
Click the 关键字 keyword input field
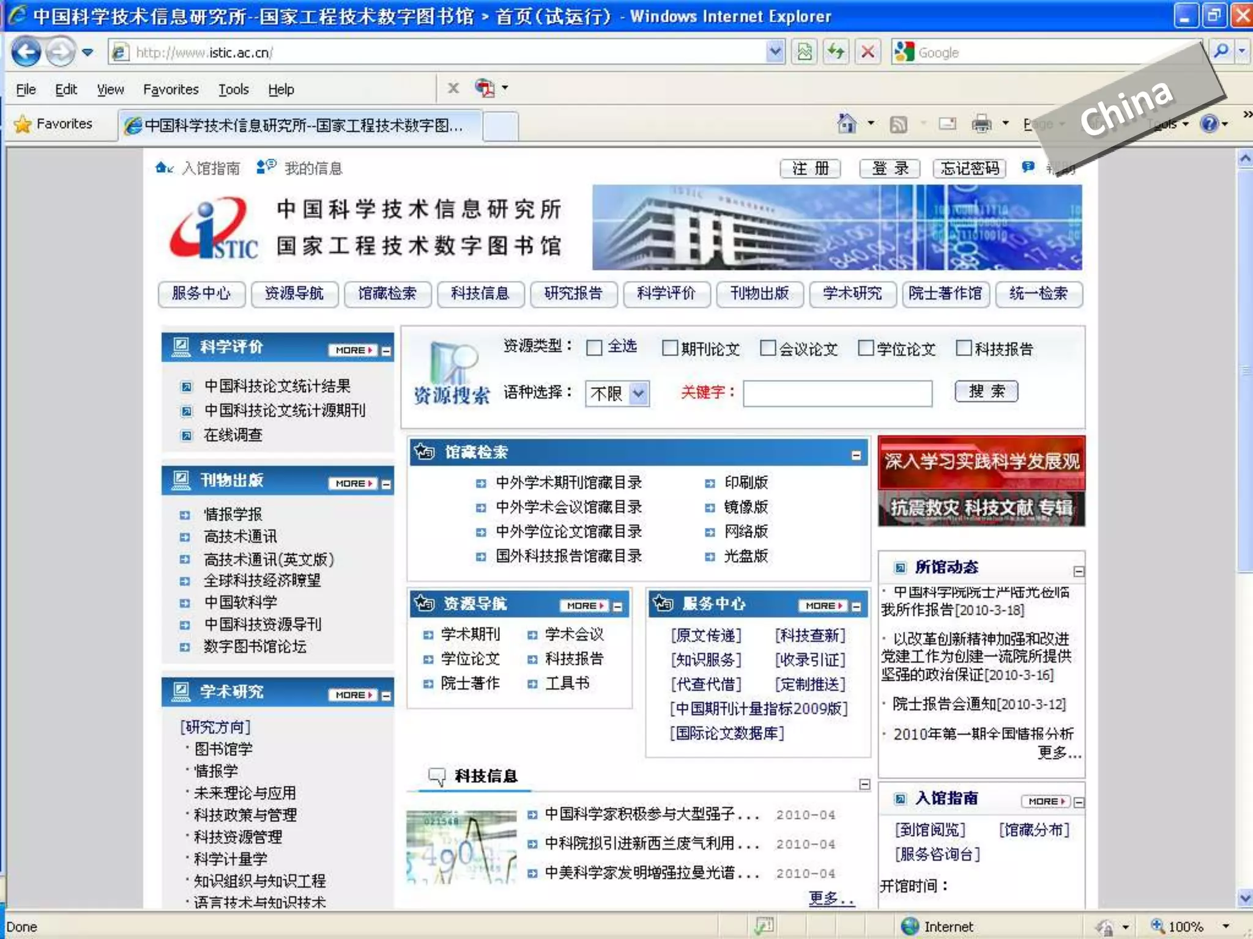pos(837,393)
